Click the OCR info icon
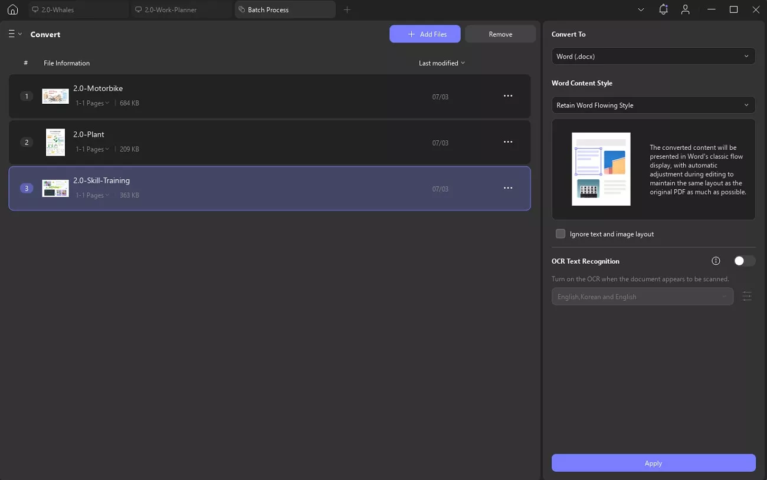Image resolution: width=767 pixels, height=480 pixels. coord(716,261)
